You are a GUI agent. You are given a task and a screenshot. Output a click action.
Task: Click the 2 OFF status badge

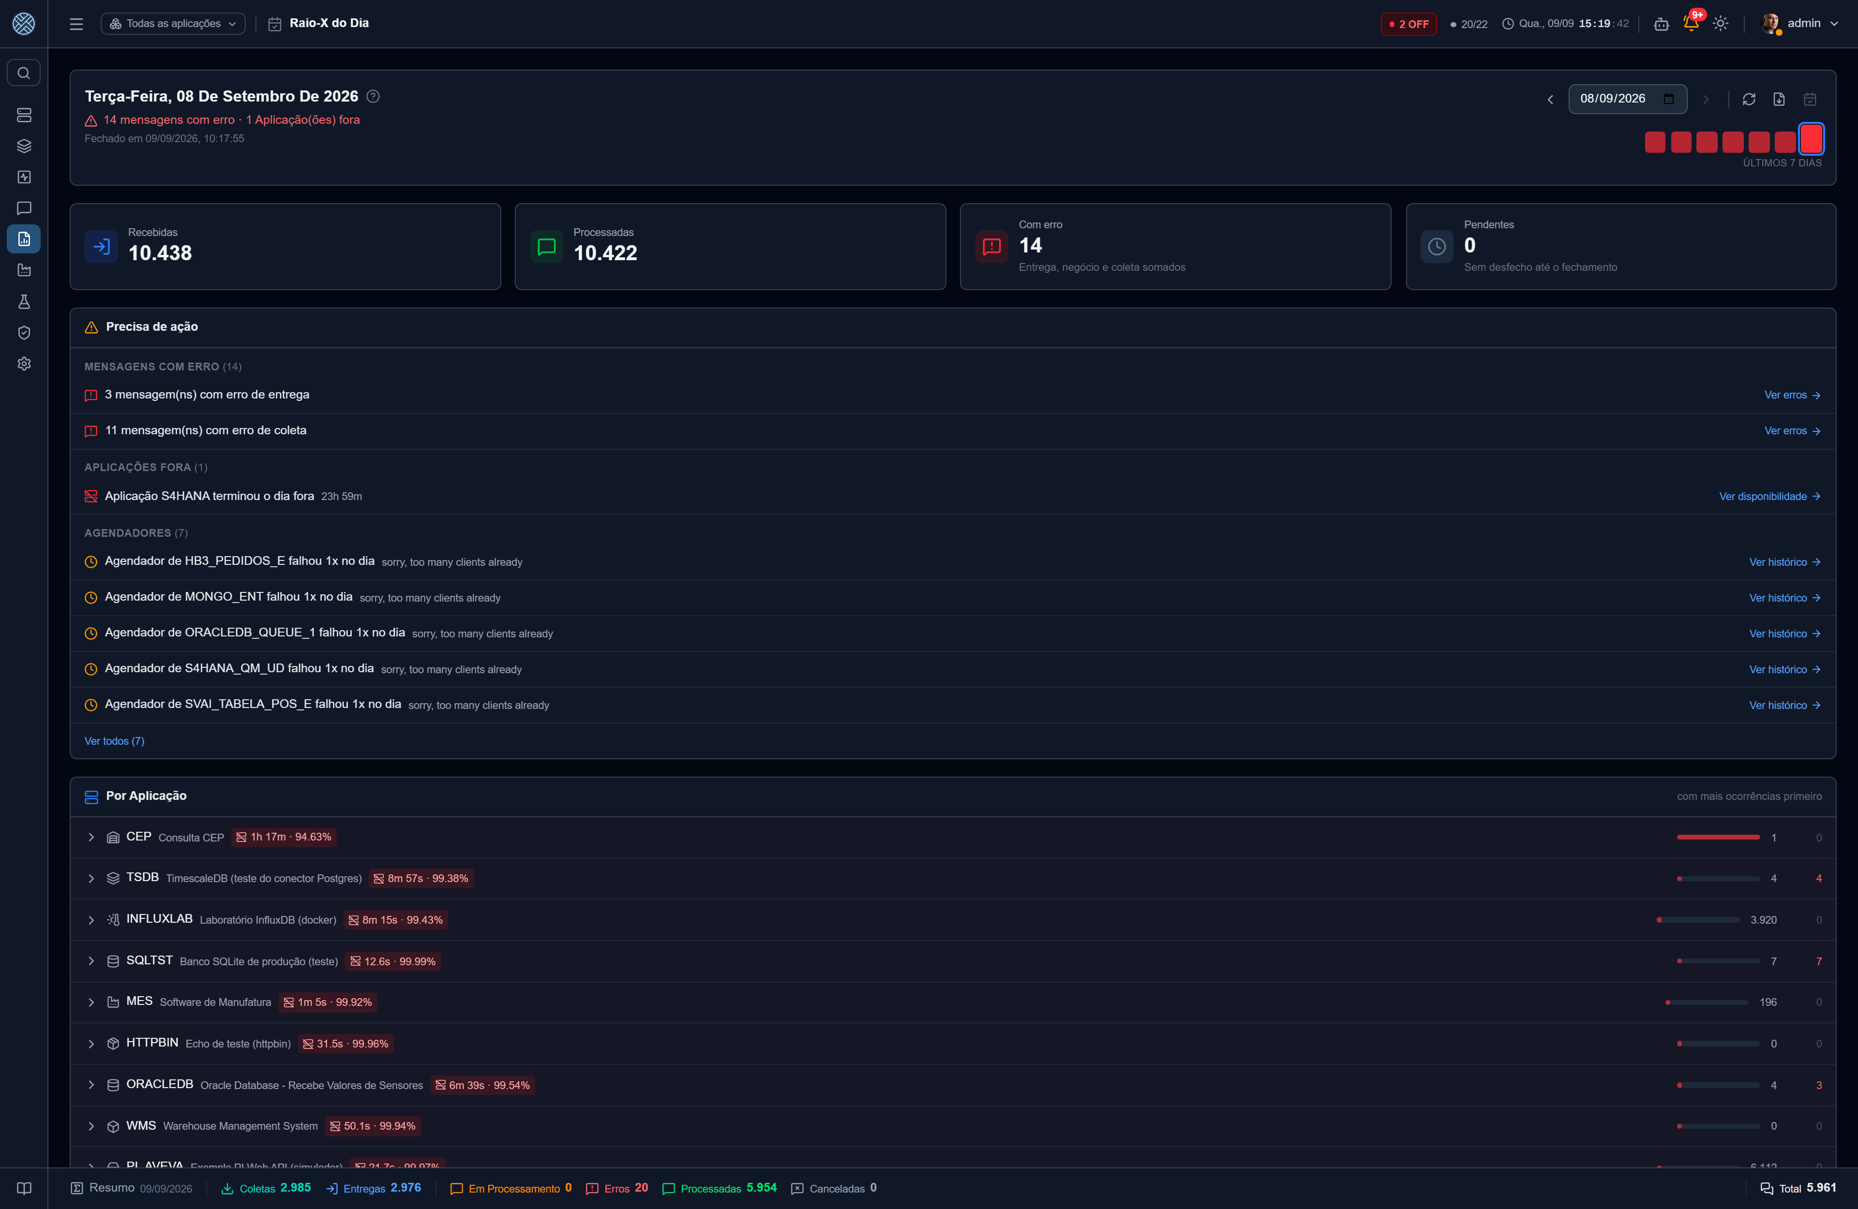1408,23
